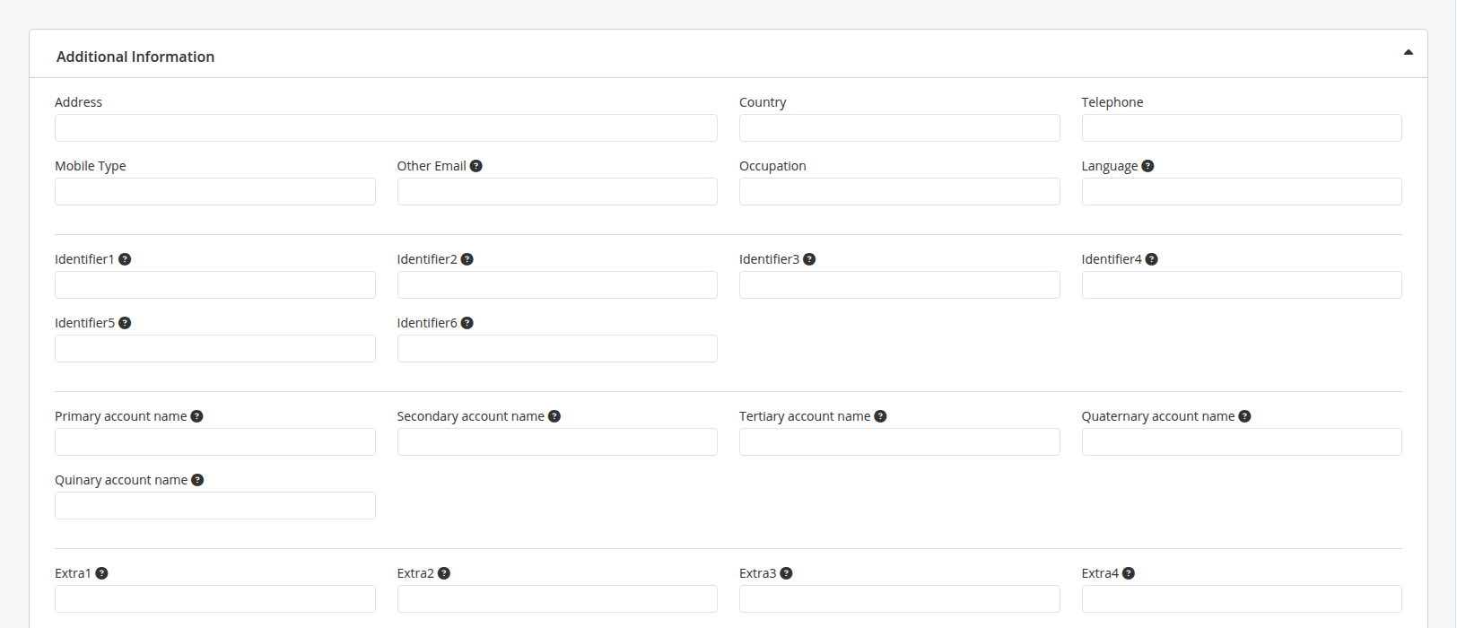Click the Extra2 help icon
Viewport: 1457px width, 628px height.
[x=444, y=573]
